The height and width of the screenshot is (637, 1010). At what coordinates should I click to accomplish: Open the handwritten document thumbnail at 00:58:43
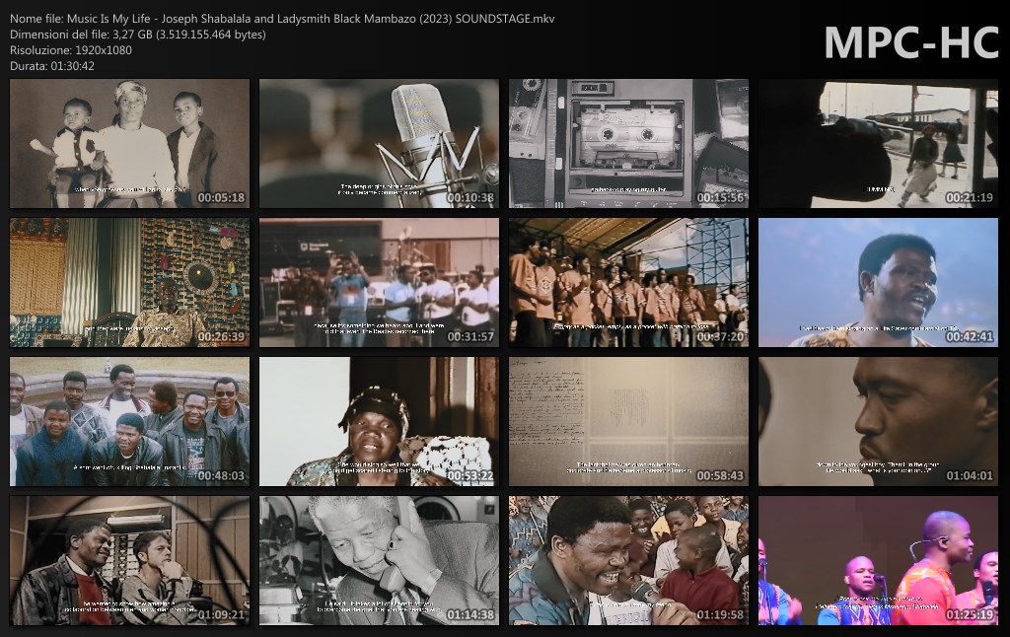628,421
